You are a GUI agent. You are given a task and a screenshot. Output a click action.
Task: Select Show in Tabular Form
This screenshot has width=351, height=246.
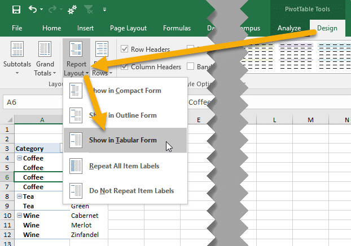coord(122,140)
